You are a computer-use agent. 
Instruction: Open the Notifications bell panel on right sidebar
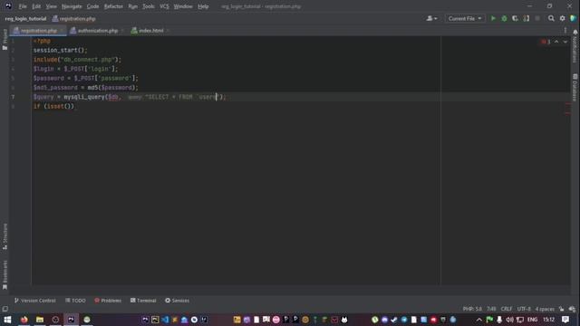[575, 46]
